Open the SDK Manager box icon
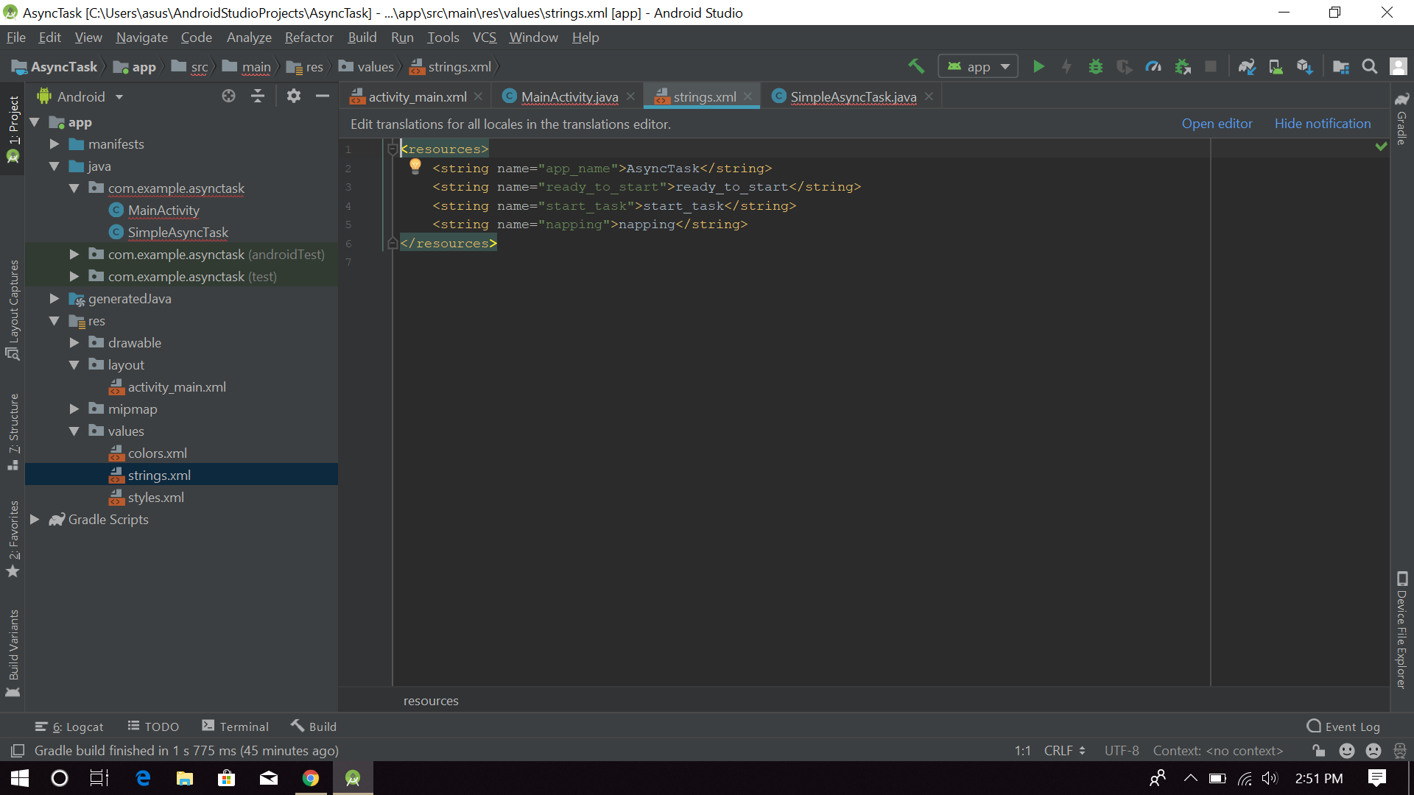Image resolution: width=1414 pixels, height=795 pixels. (1305, 66)
